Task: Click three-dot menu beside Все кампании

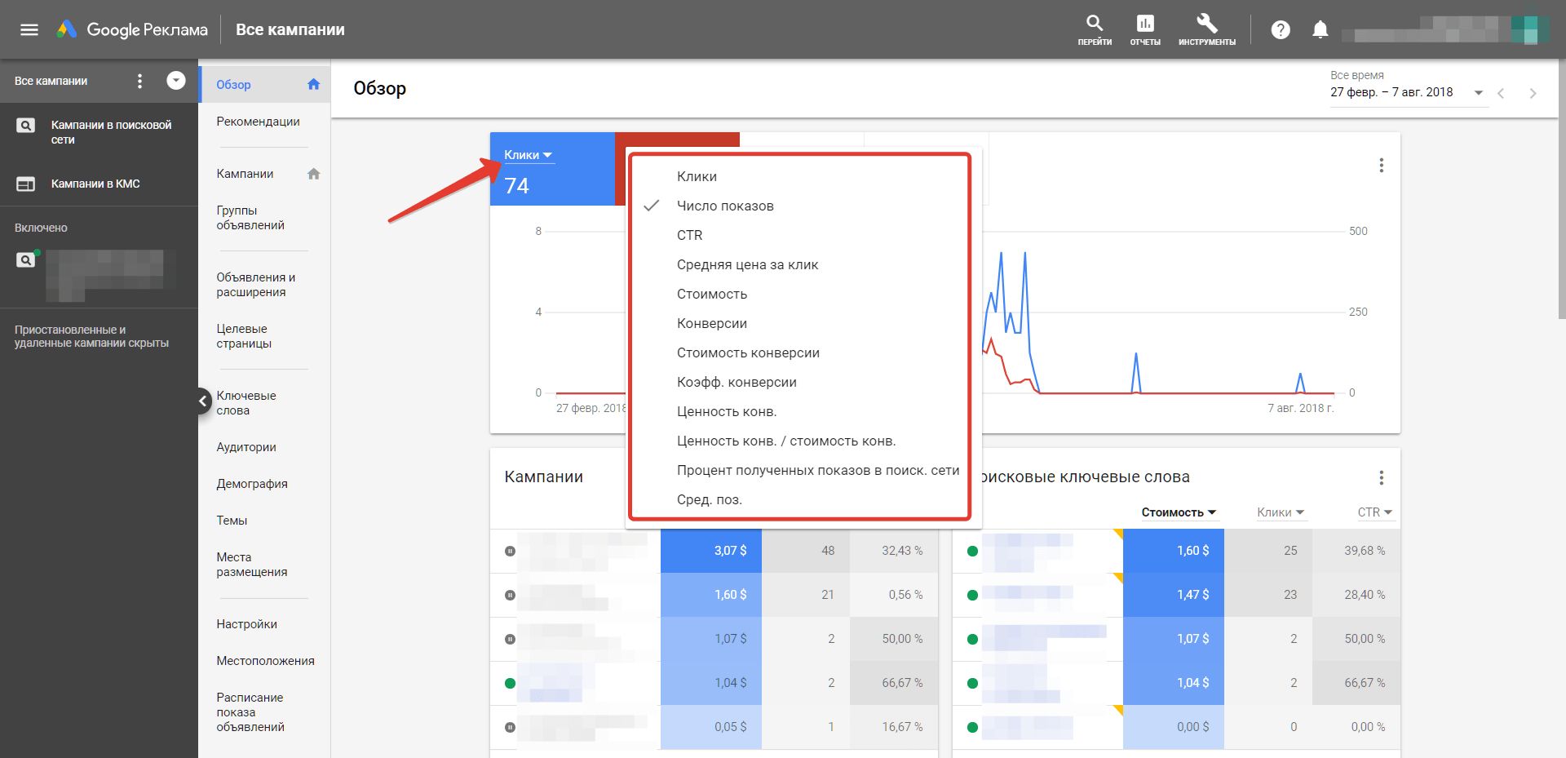Action: point(139,81)
